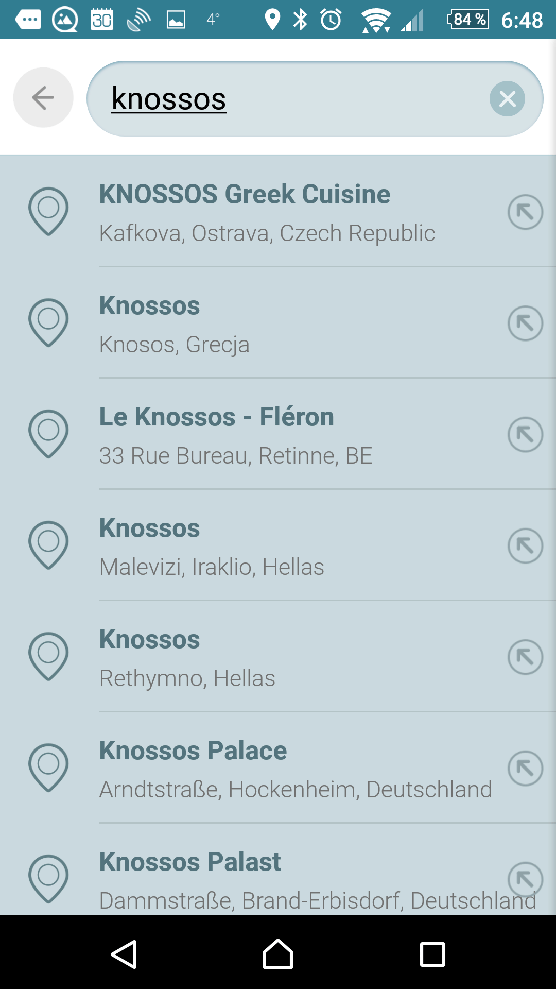The image size is (556, 989).
Task: Pick Knossos in Rethymno, Hellas
Action: click(268, 657)
